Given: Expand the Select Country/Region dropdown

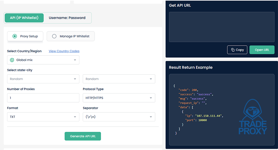Looking at the screenshot, I should (x=43, y=60).
